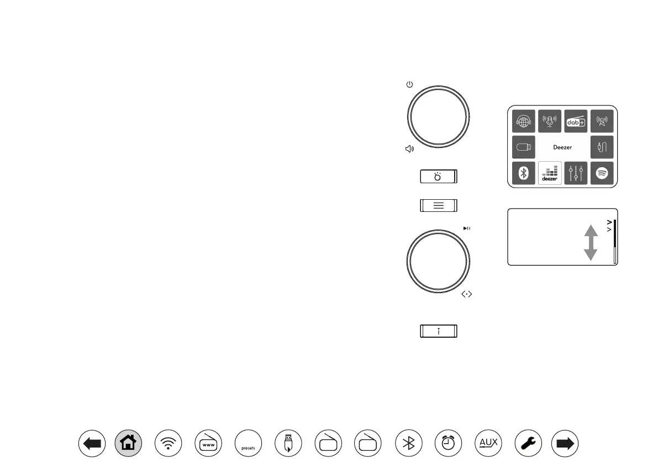658x463 pixels.
Task: Open the alarm clock section icon
Action: pyautogui.click(x=448, y=443)
